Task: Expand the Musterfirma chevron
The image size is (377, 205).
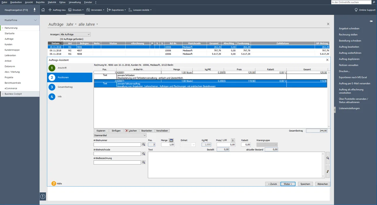Action: click(x=35, y=20)
